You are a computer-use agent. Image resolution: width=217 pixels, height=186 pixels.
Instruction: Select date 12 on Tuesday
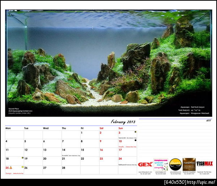tap(26, 150)
